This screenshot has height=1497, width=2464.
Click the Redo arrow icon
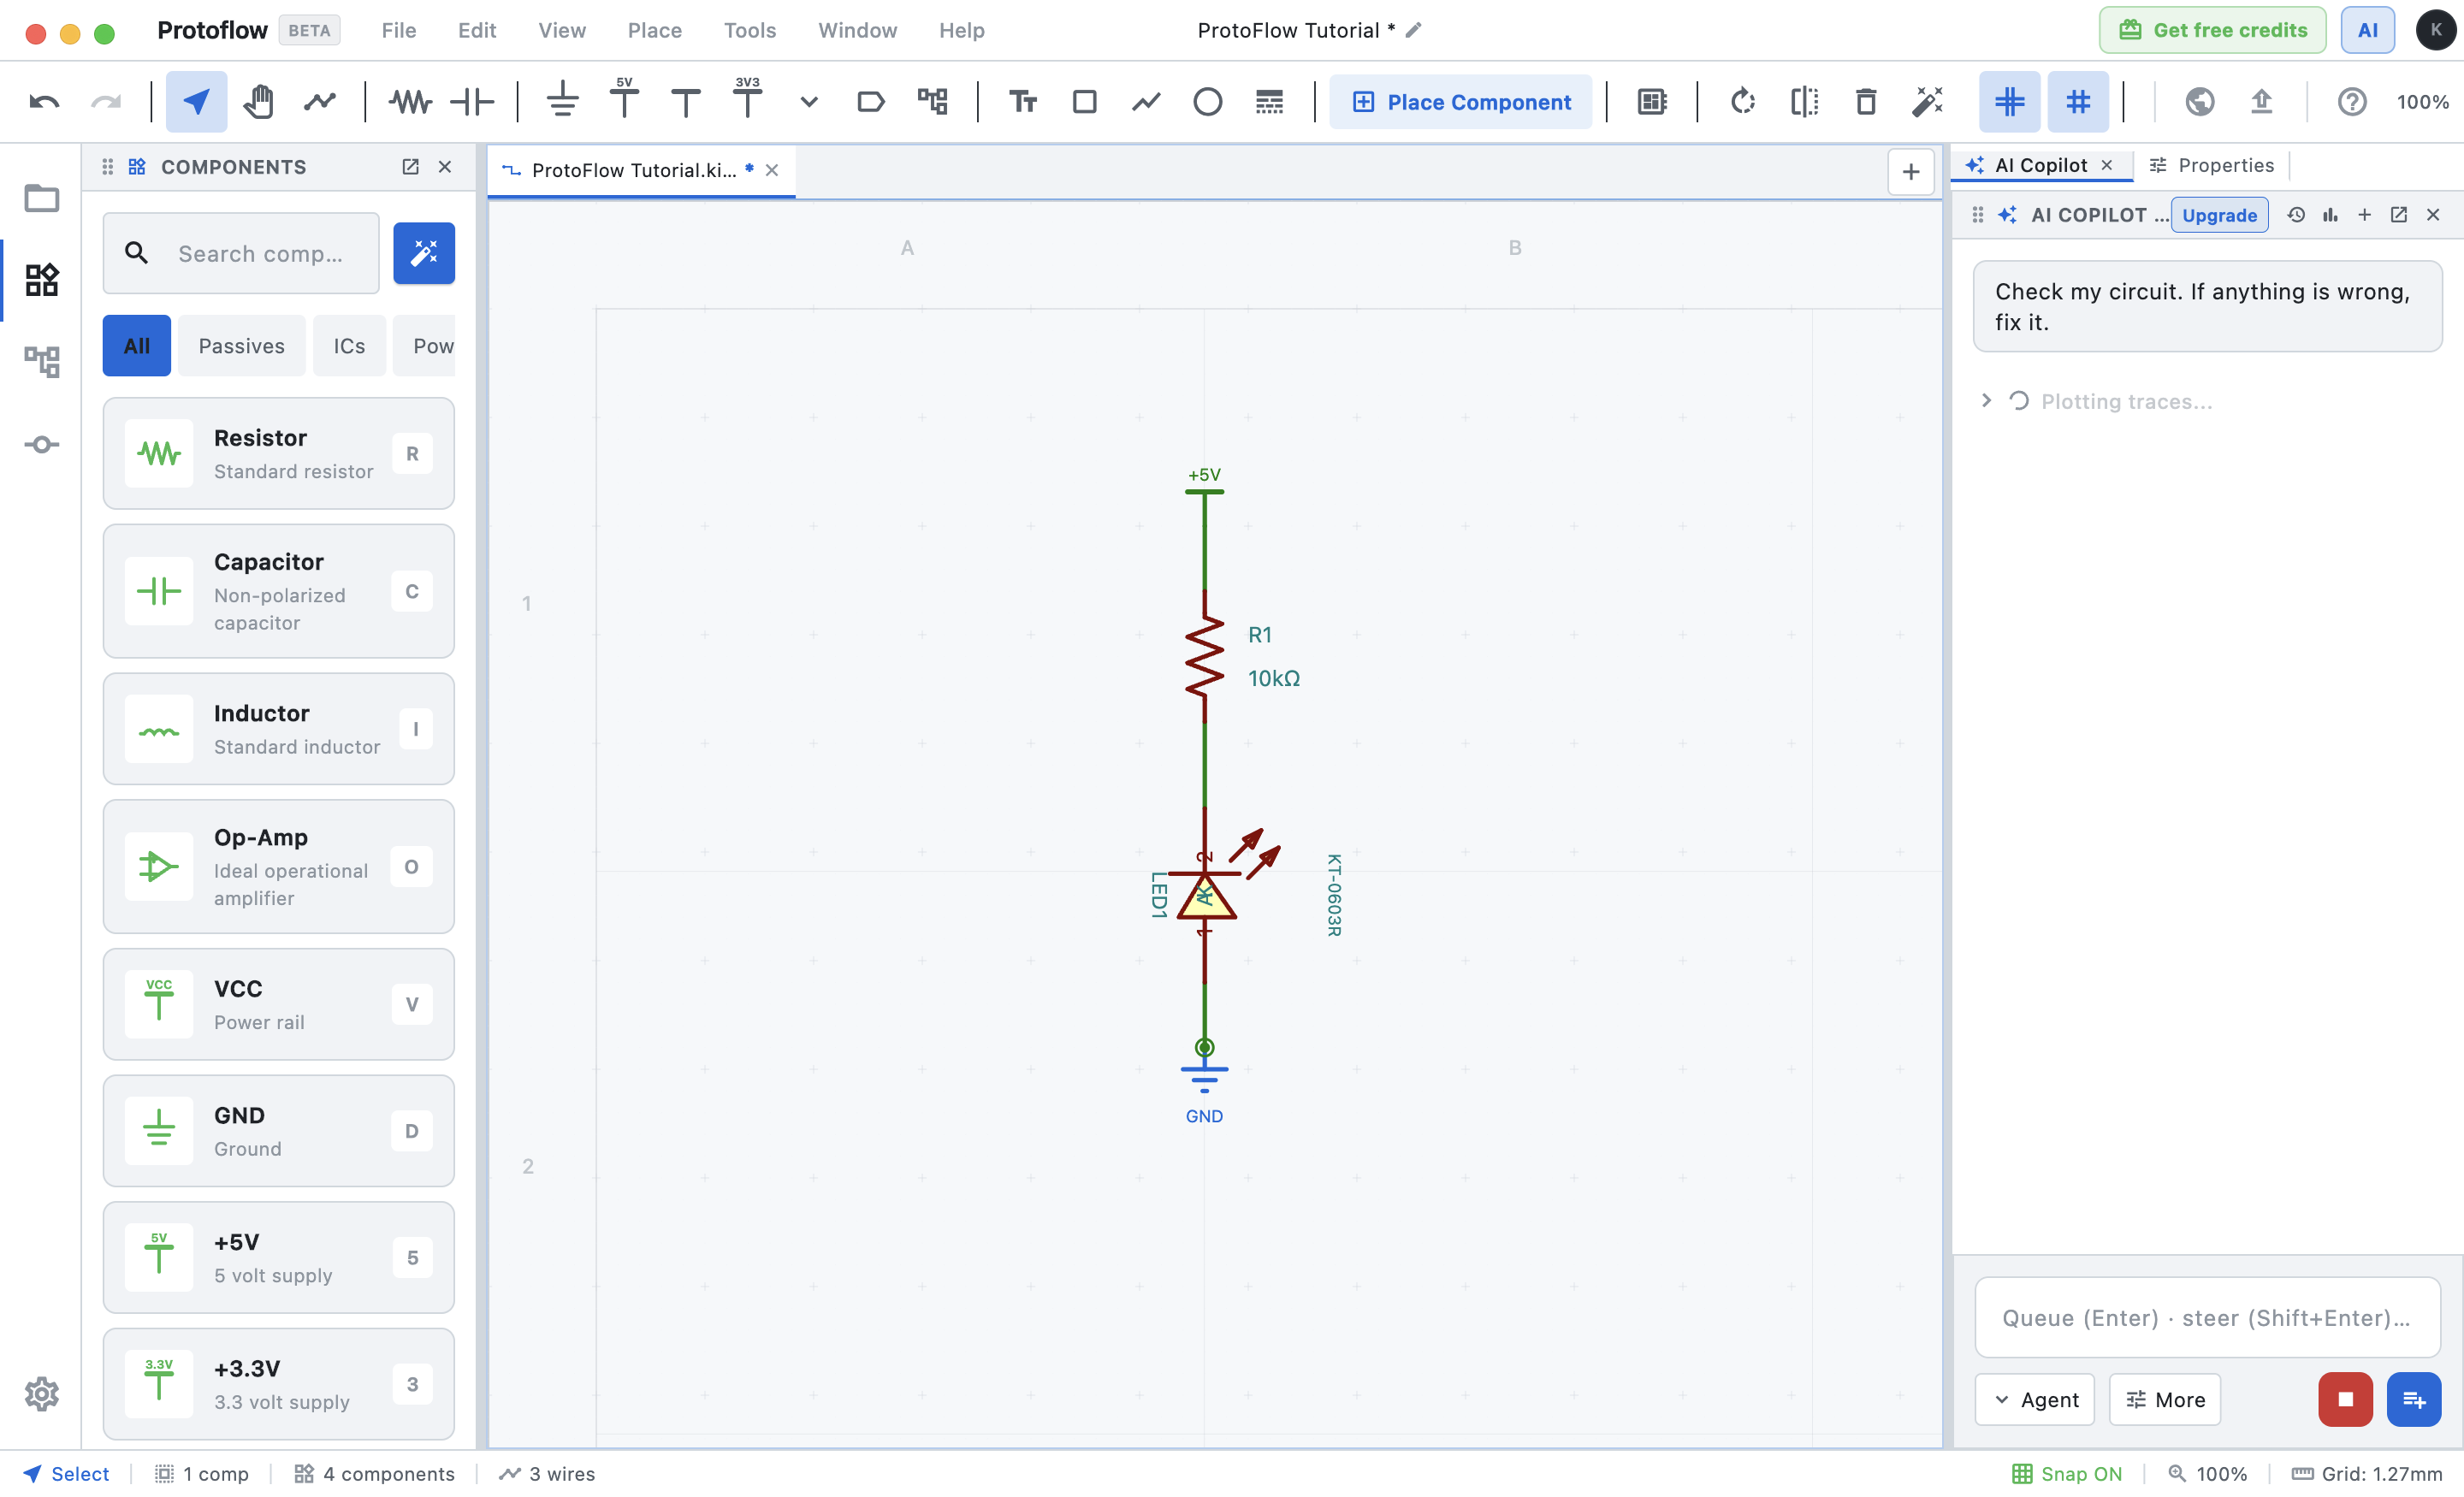(106, 102)
